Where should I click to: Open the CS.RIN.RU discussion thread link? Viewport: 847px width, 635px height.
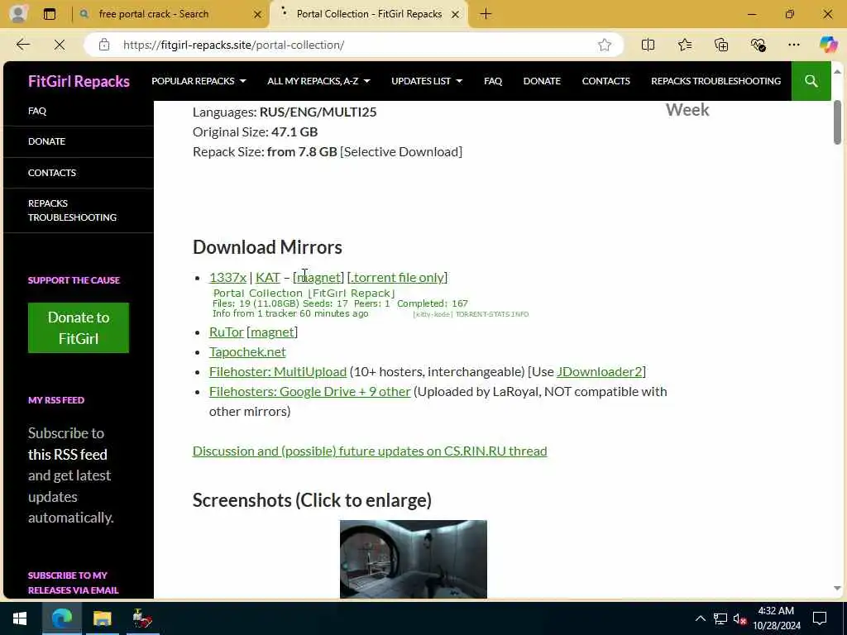point(370,451)
